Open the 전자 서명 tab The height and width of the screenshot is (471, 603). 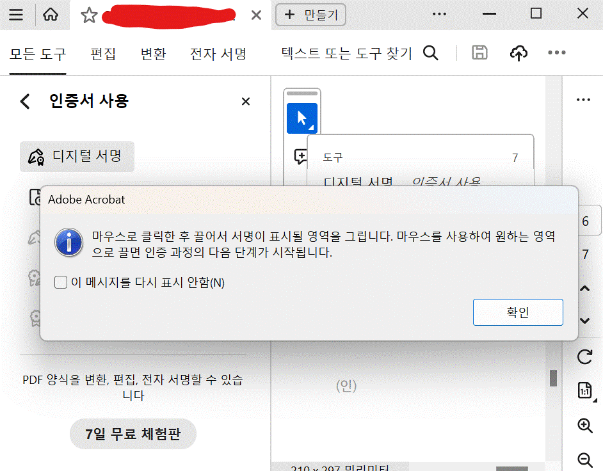[218, 54]
